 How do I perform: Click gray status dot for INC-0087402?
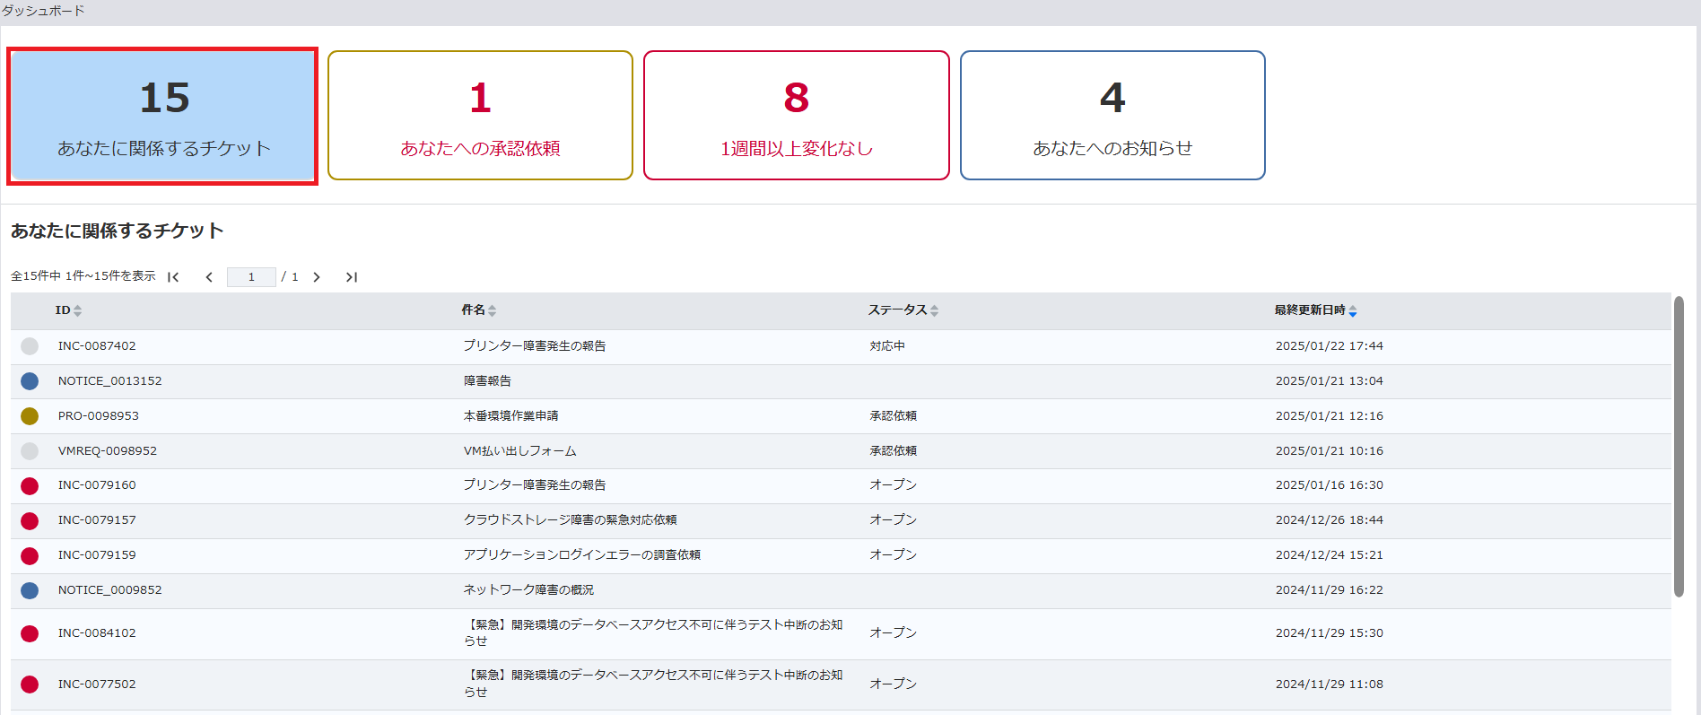coord(30,346)
